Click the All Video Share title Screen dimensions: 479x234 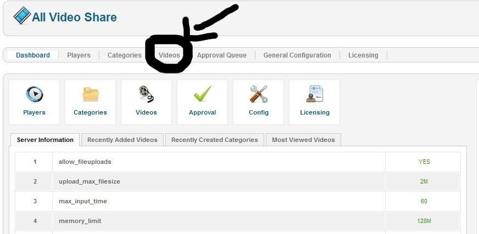[74, 17]
